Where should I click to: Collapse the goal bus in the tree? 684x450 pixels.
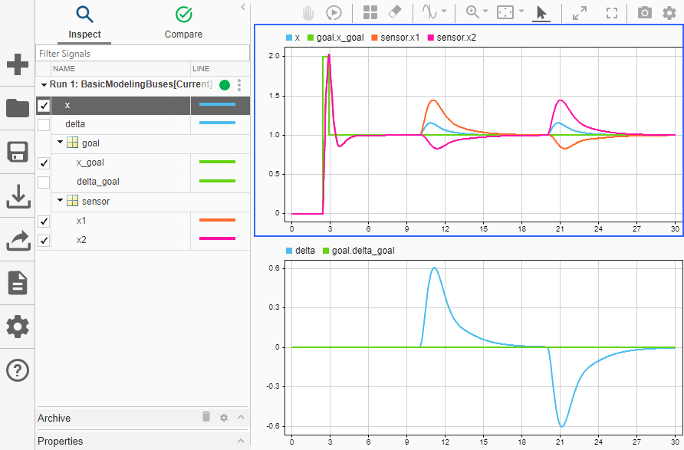coord(59,143)
